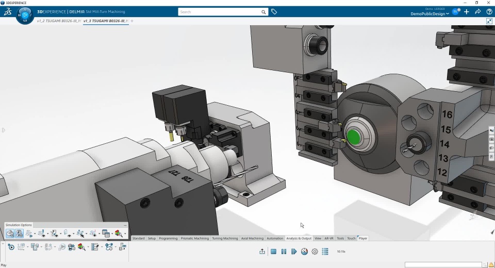The image size is (495, 268).
Task: Click color cube magnifier in Simulation Options
Action: [119, 233]
